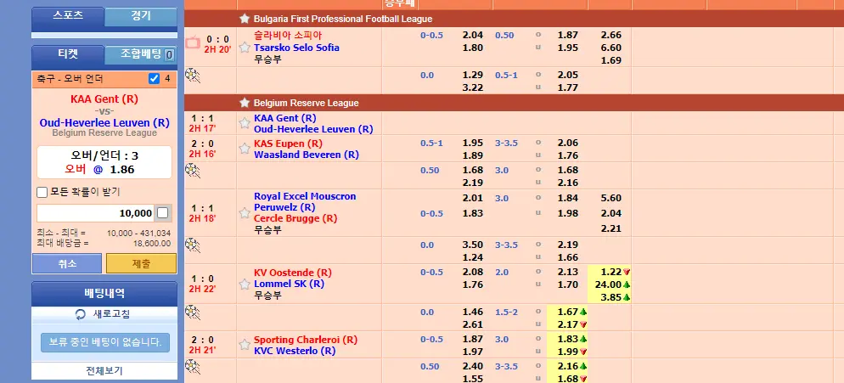Open the 조합베팅 tab

(140, 54)
